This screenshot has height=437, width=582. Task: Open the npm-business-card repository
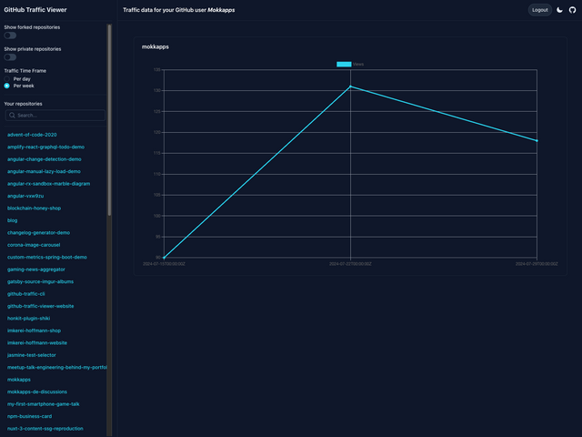tap(29, 417)
